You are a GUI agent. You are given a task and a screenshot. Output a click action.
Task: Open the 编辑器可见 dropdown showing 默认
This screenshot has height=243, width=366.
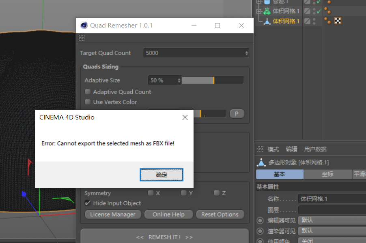tap(332, 220)
